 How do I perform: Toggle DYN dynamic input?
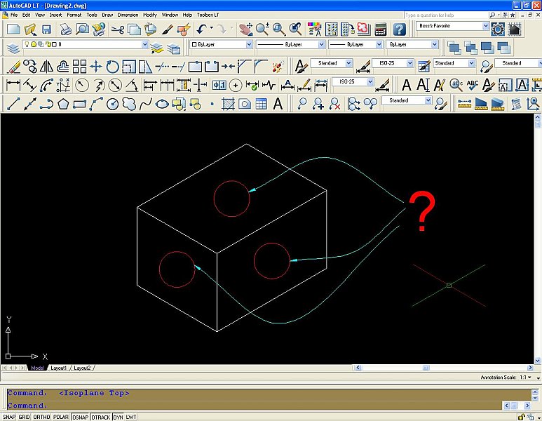pos(118,417)
